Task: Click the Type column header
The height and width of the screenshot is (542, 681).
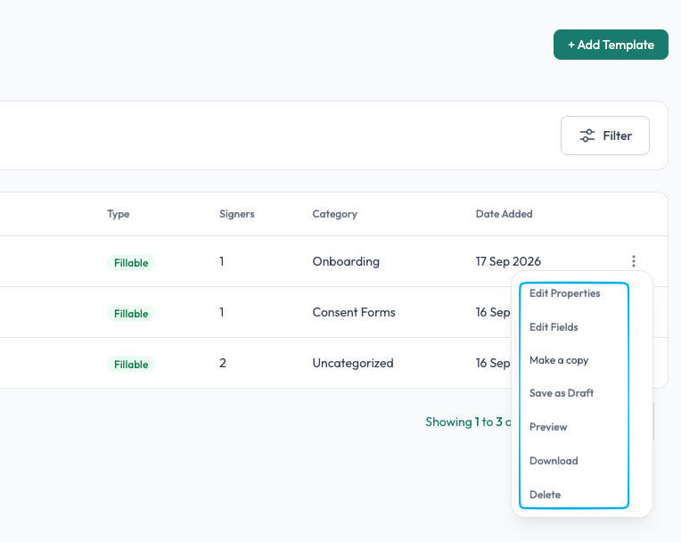Action: [x=119, y=214]
